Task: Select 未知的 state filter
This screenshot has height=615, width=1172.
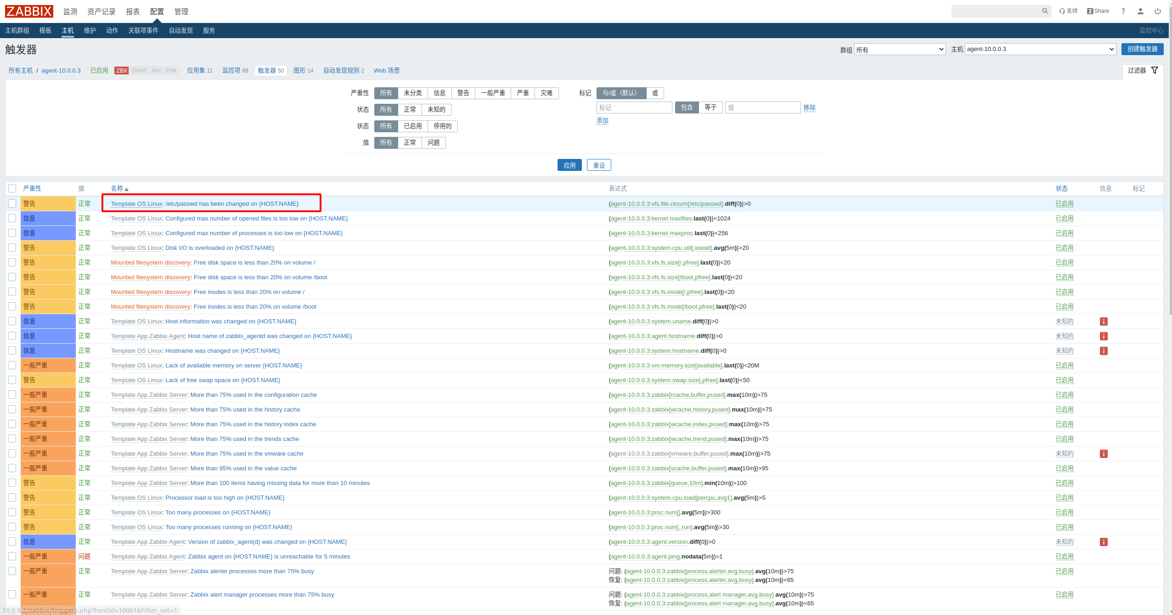Action: point(436,109)
